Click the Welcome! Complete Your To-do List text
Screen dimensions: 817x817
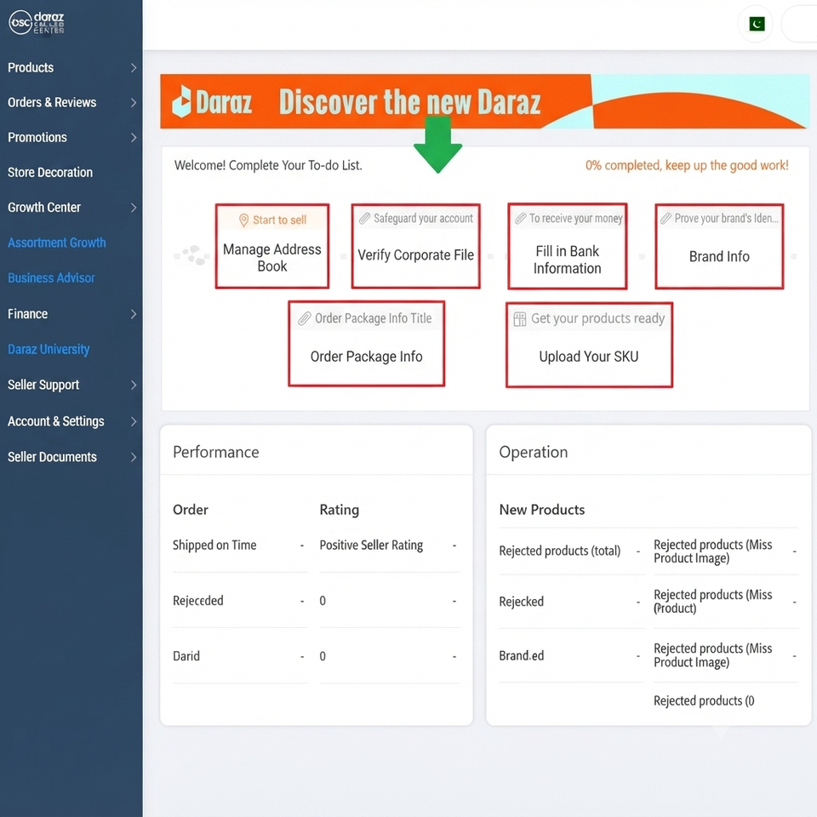268,165
